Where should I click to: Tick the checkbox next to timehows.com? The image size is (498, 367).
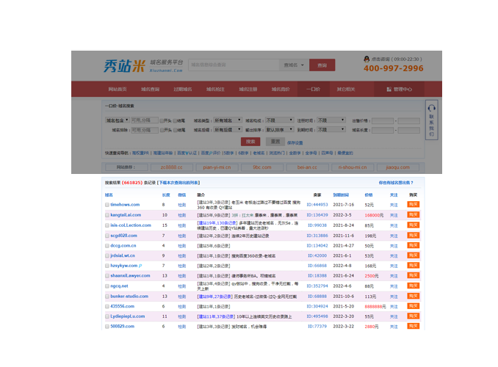[107, 205]
